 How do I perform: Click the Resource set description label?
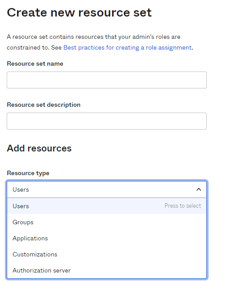(44, 105)
